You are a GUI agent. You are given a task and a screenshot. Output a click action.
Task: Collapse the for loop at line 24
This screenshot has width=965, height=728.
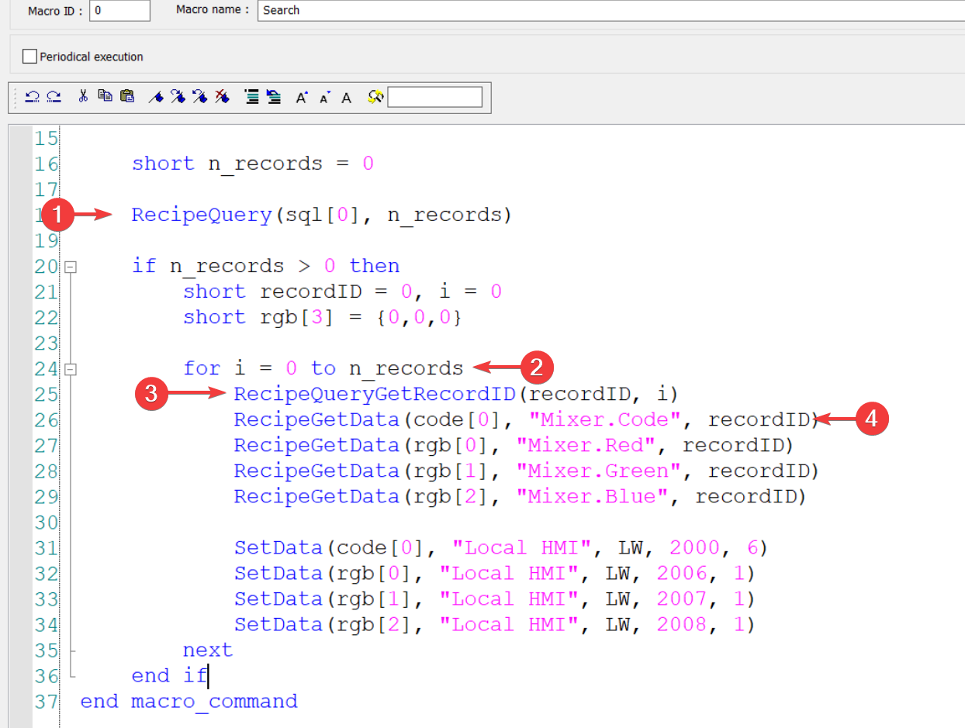(71, 369)
